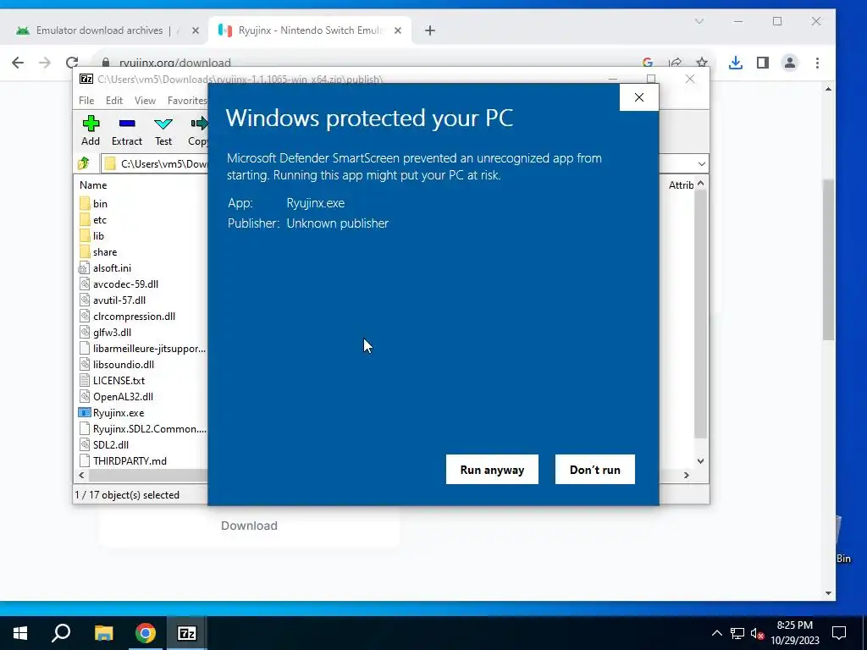Select SDL2.dll file
This screenshot has width=867, height=650.
coord(104,444)
